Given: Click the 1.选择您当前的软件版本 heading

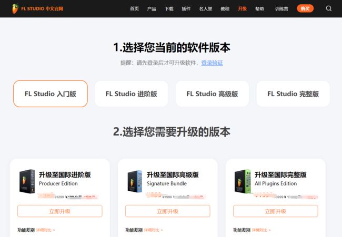Looking at the screenshot, I should pos(172,47).
